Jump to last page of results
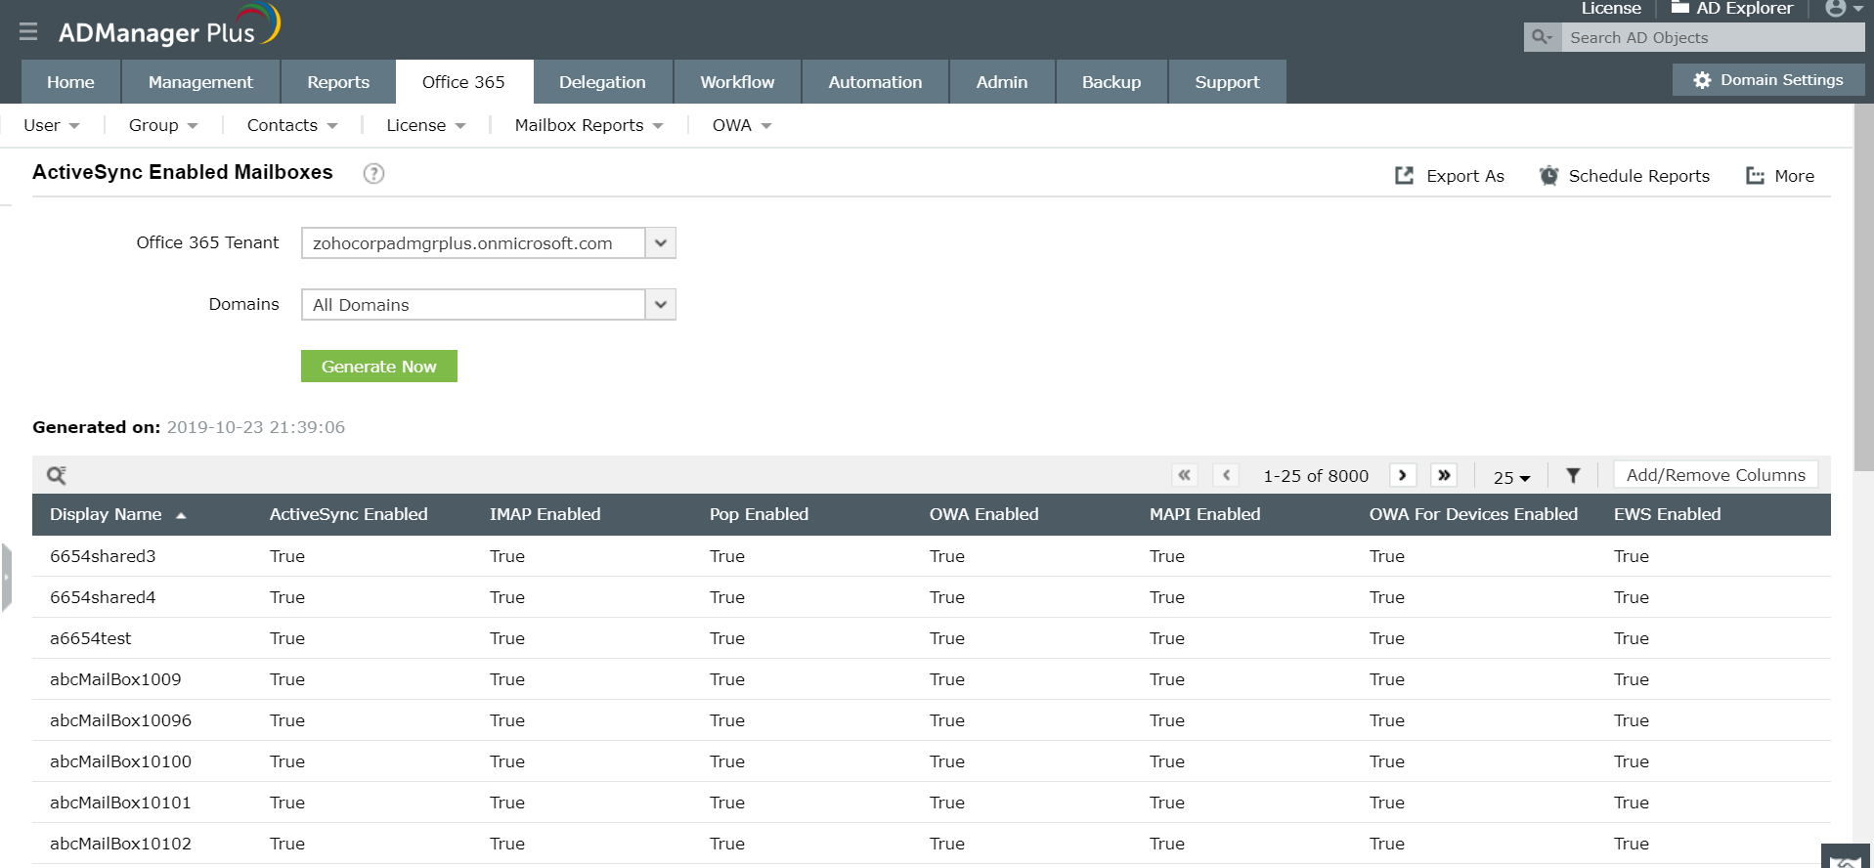 pos(1444,475)
